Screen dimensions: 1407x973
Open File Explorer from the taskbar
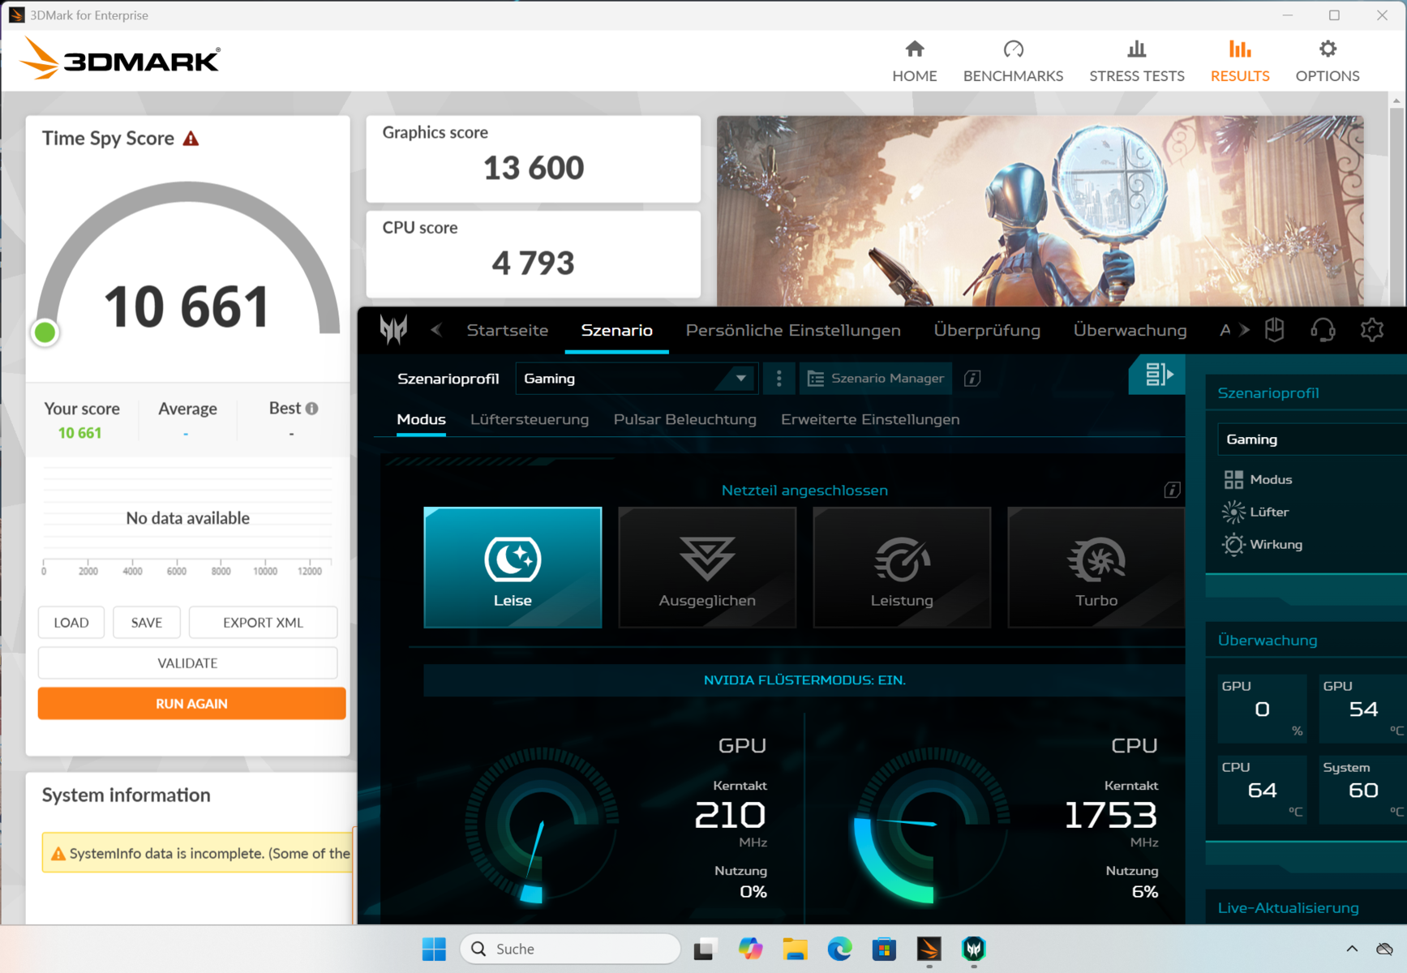point(795,949)
